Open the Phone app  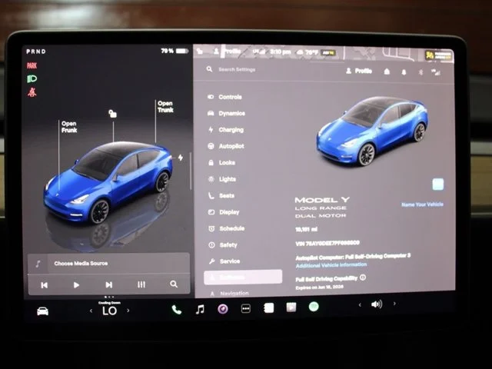(x=177, y=309)
